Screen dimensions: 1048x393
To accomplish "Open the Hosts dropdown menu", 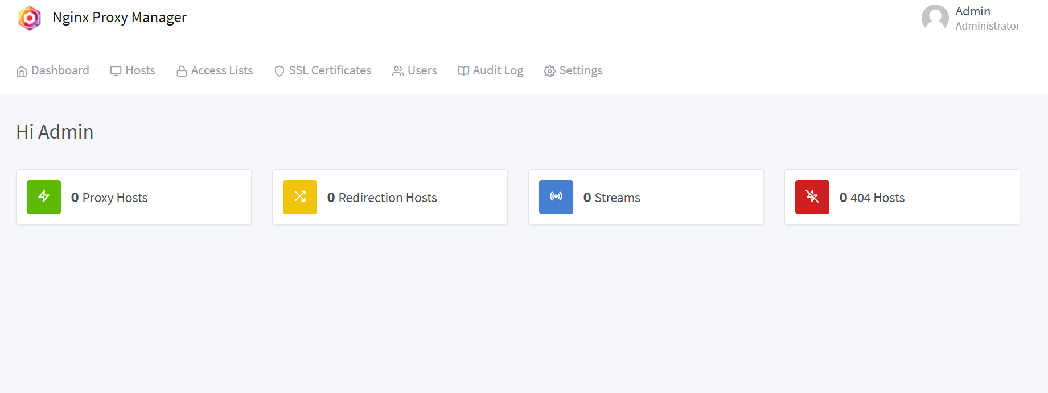I will tap(133, 70).
